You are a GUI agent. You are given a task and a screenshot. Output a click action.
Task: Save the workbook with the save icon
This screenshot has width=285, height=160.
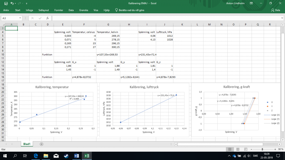(x=6, y=3)
